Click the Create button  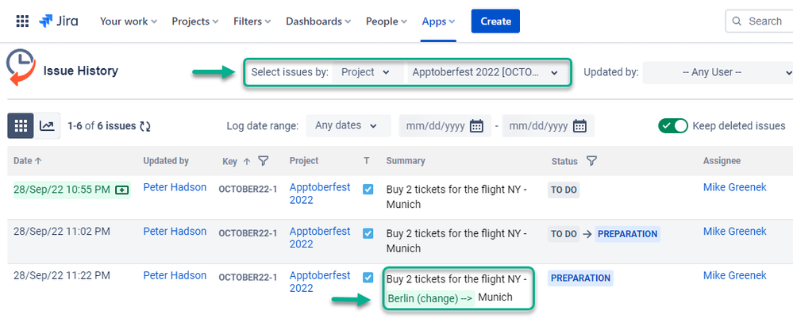tap(495, 21)
